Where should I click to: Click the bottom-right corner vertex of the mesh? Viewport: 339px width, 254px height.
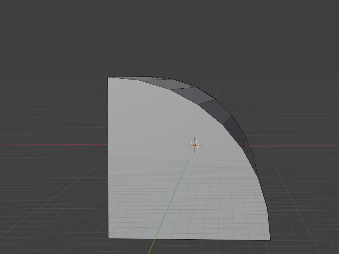pos(270,240)
